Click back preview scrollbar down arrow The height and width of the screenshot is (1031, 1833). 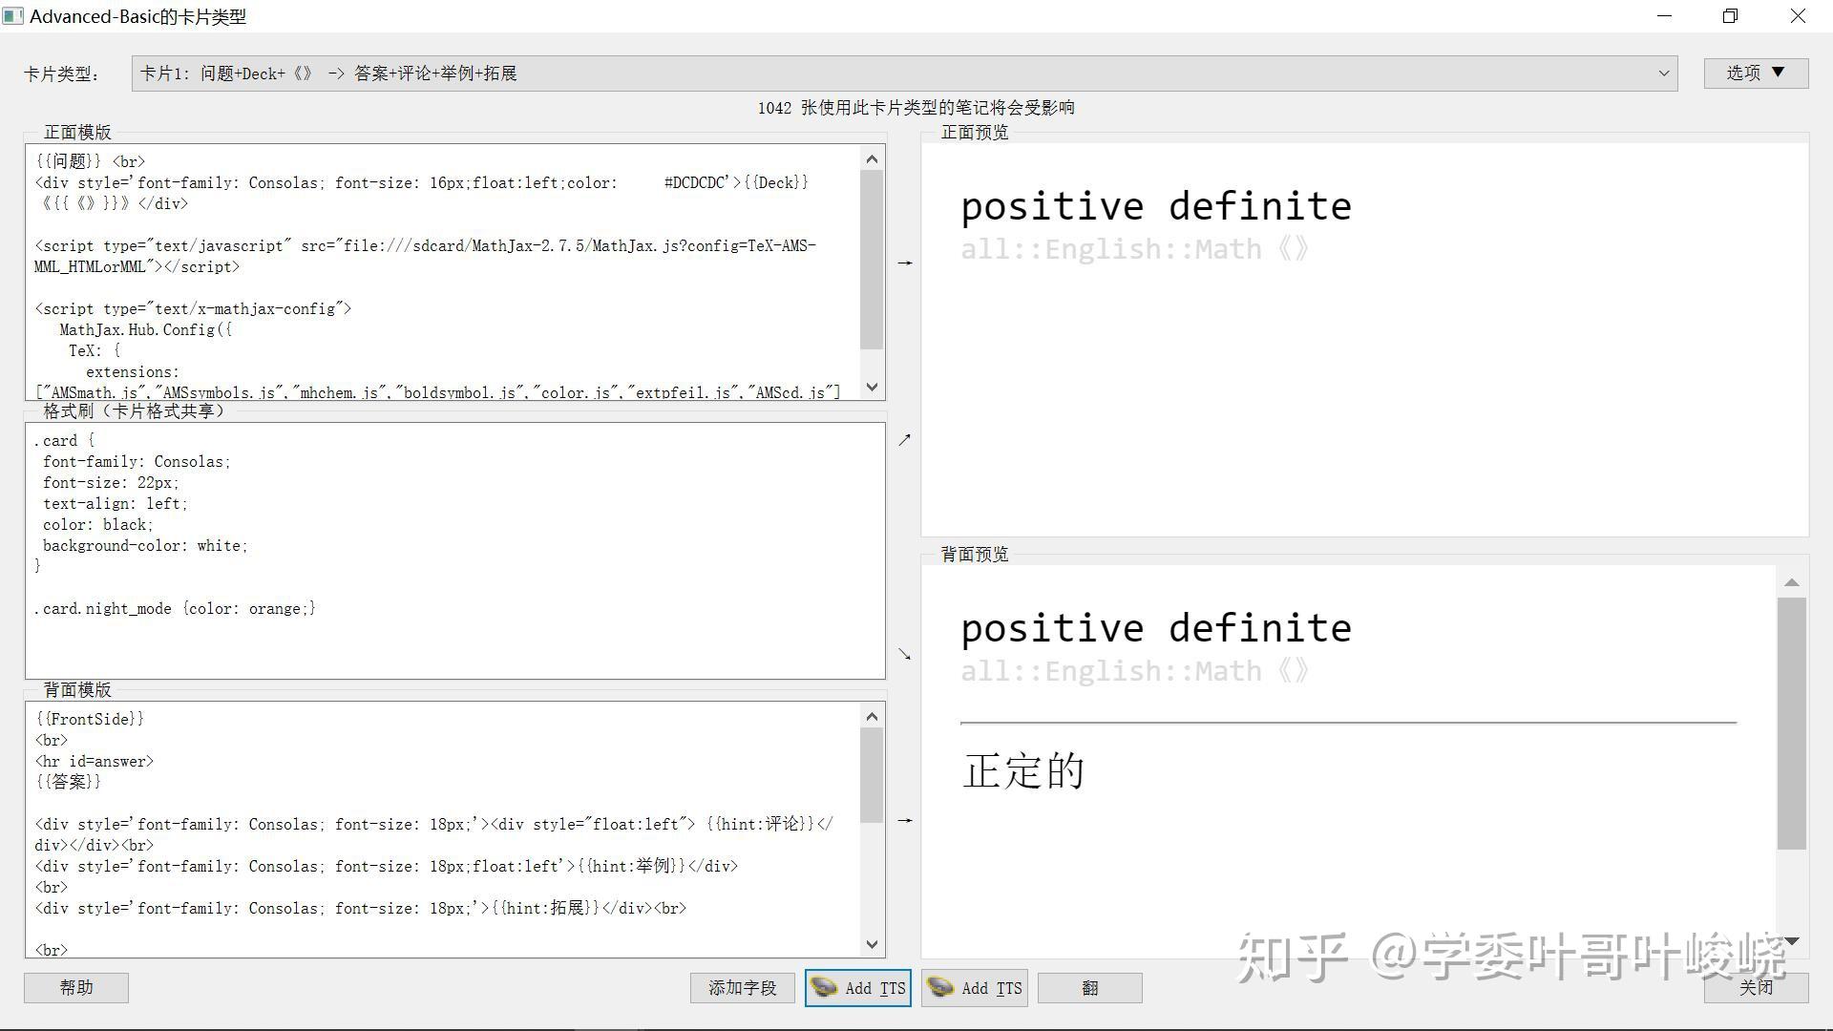[1792, 941]
